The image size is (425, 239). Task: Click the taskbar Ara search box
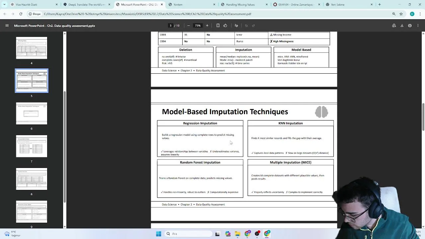pyautogui.click(x=188, y=234)
